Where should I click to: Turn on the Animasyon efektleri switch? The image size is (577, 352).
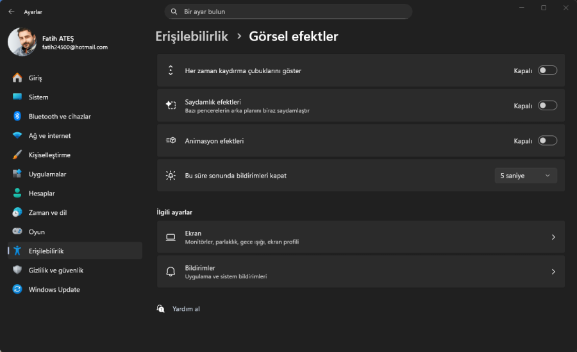pos(547,140)
